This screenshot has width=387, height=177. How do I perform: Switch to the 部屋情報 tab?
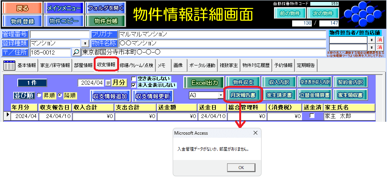83,65
